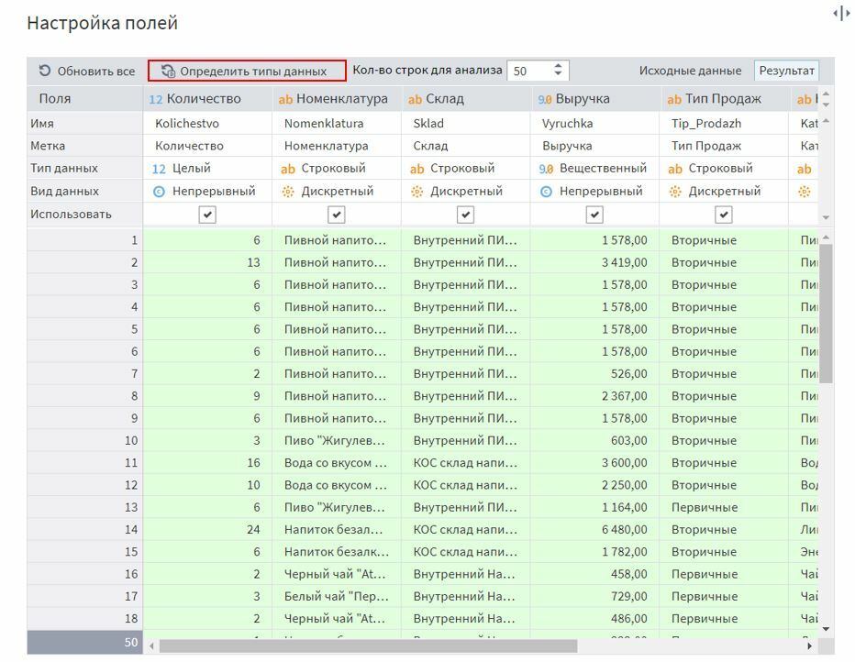Click the vertical scrollbar thumb of data rows
Viewport: 855px width, 662px height.
(x=826, y=314)
